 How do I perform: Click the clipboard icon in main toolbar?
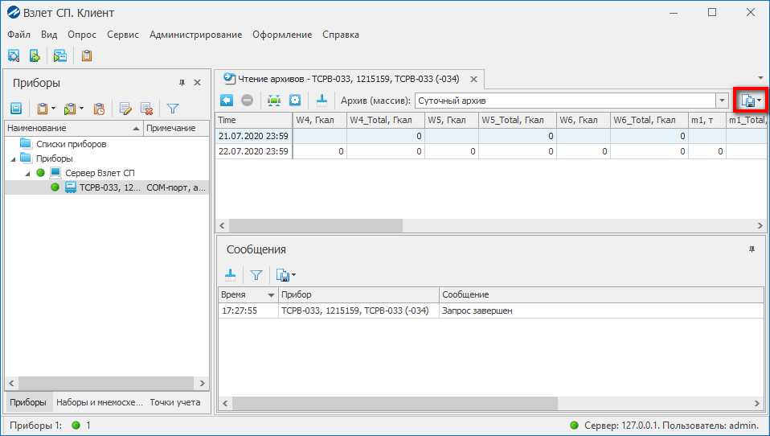pyautogui.click(x=87, y=56)
